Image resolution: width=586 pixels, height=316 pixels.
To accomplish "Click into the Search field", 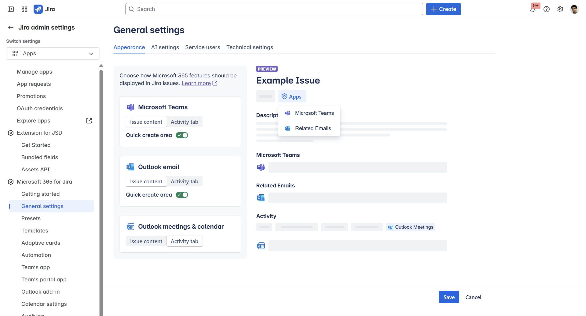I will coord(274,9).
